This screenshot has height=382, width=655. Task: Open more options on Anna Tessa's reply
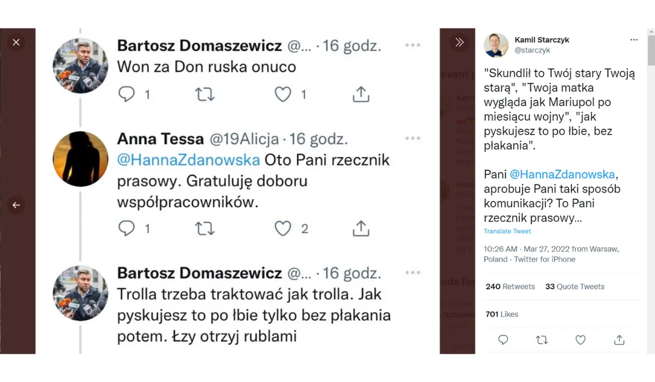tap(413, 139)
